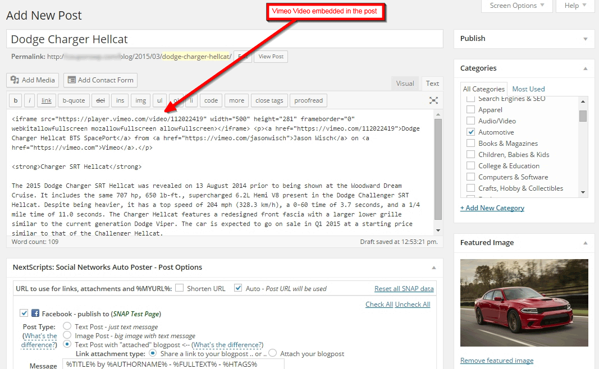
Task: Click the View Post button
Action: (x=271, y=57)
